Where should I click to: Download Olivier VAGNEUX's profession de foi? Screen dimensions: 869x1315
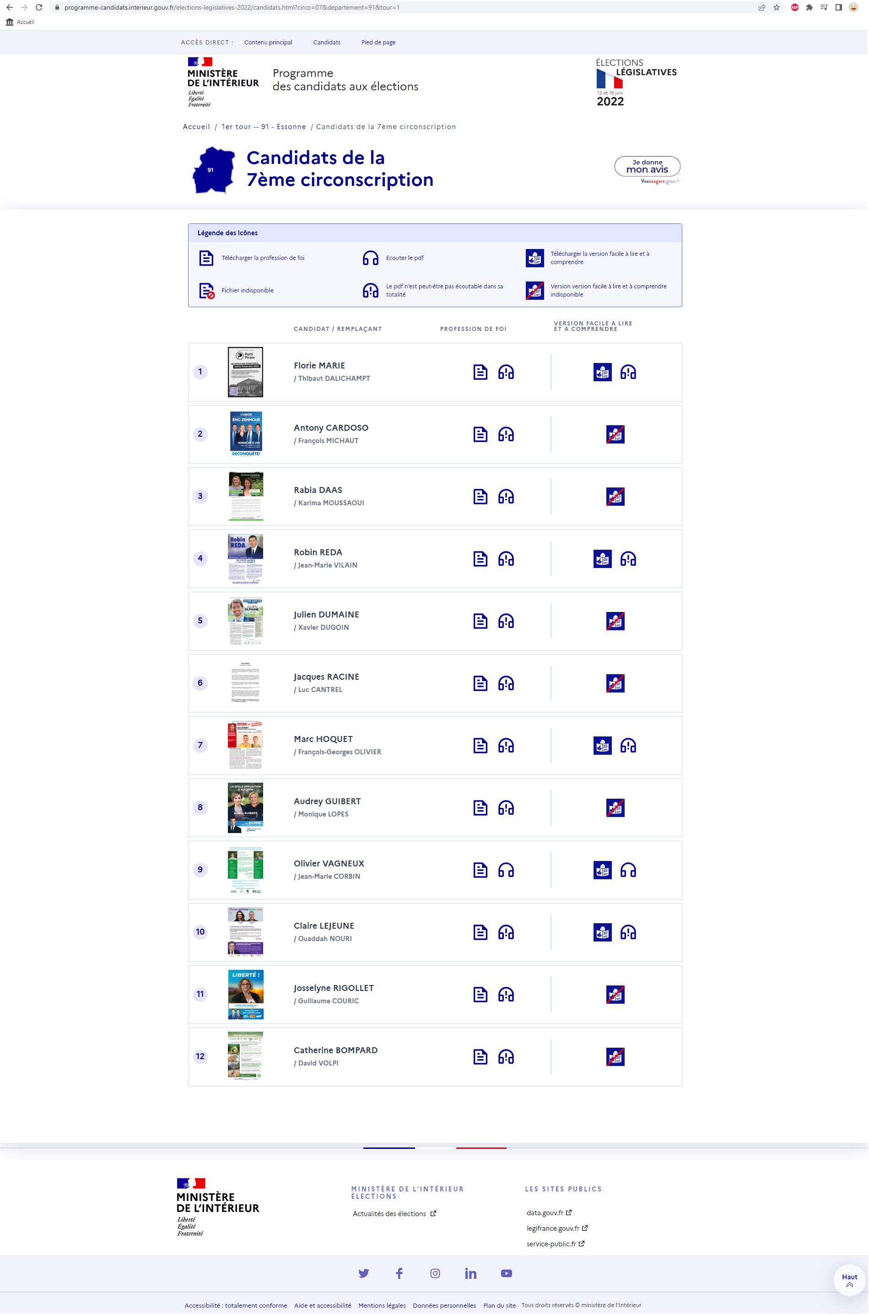(x=480, y=870)
